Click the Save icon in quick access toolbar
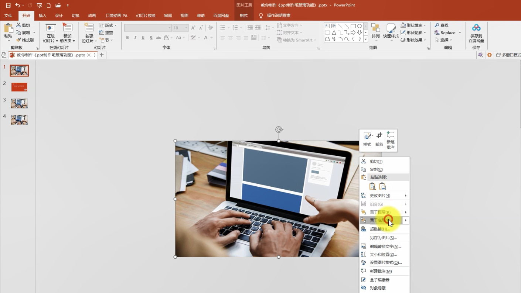The width and height of the screenshot is (521, 293). (8, 6)
